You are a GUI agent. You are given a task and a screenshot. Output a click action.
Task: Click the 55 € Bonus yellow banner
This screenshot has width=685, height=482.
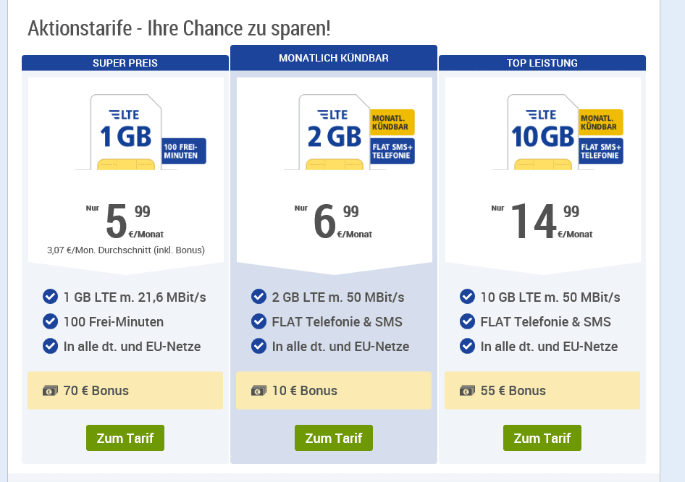(x=542, y=390)
